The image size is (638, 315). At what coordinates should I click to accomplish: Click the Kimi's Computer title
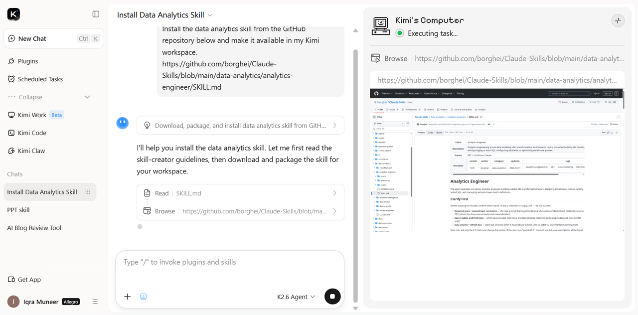coord(430,20)
